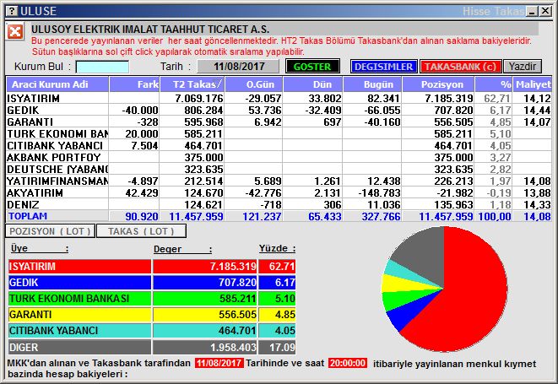Click the question mark help icon in title bar
Image resolution: width=558 pixels, height=384 pixels.
coord(12,11)
